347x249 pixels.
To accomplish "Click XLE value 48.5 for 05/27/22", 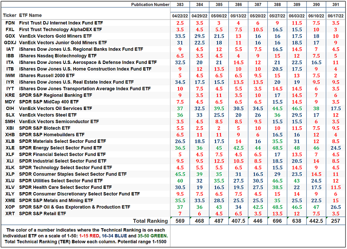I will coord(277,148).
